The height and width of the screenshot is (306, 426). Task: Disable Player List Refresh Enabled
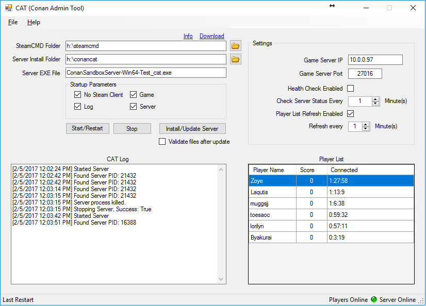coord(351,114)
